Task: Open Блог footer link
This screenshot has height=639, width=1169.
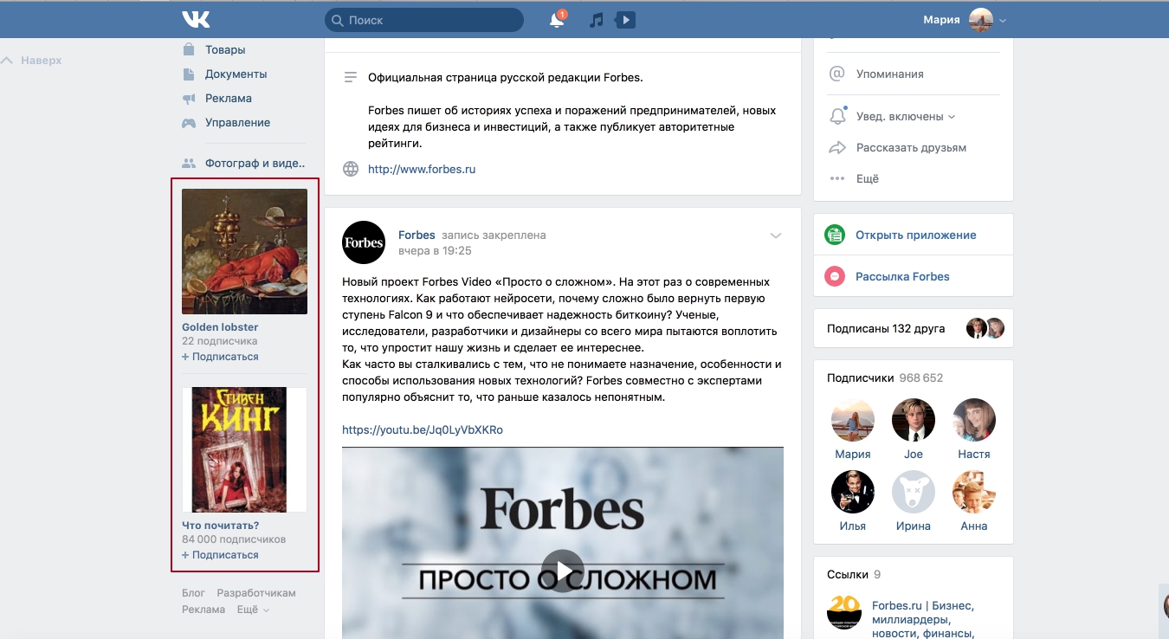Action: pos(193,593)
